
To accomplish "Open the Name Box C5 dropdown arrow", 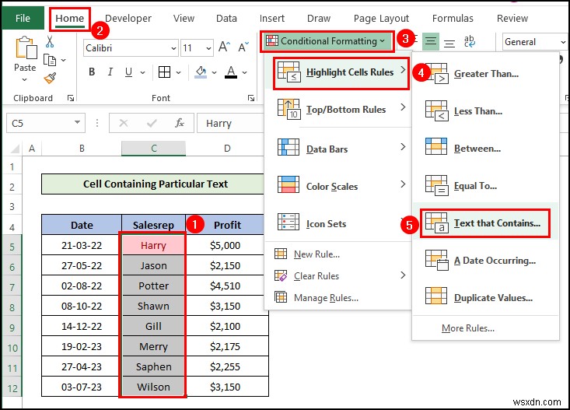I will coord(77,123).
